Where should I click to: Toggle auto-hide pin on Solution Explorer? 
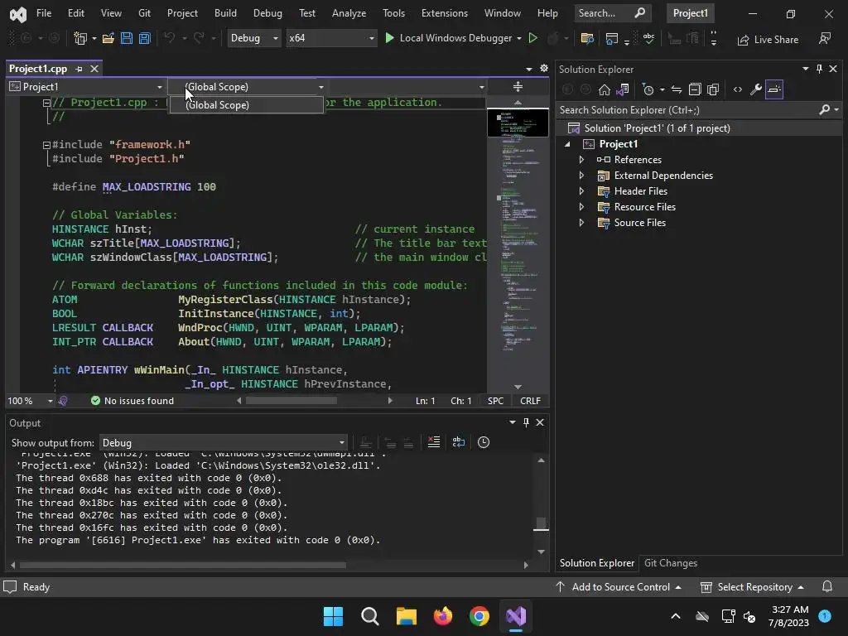(819, 69)
